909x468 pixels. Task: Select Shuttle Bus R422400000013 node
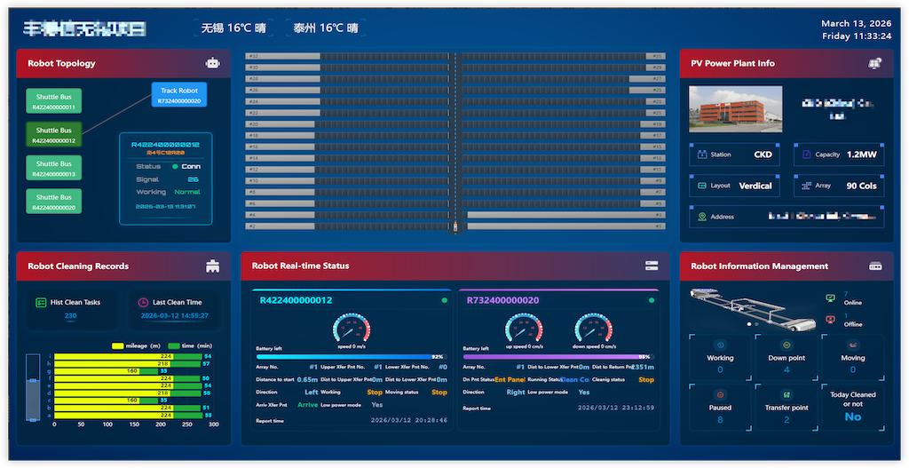tap(54, 168)
